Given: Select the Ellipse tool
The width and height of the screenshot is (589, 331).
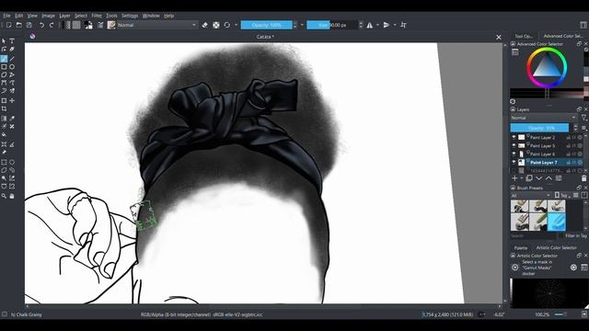Looking at the screenshot, I should pyautogui.click(x=12, y=67).
